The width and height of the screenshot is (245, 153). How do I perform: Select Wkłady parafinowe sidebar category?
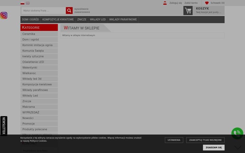point(39,90)
